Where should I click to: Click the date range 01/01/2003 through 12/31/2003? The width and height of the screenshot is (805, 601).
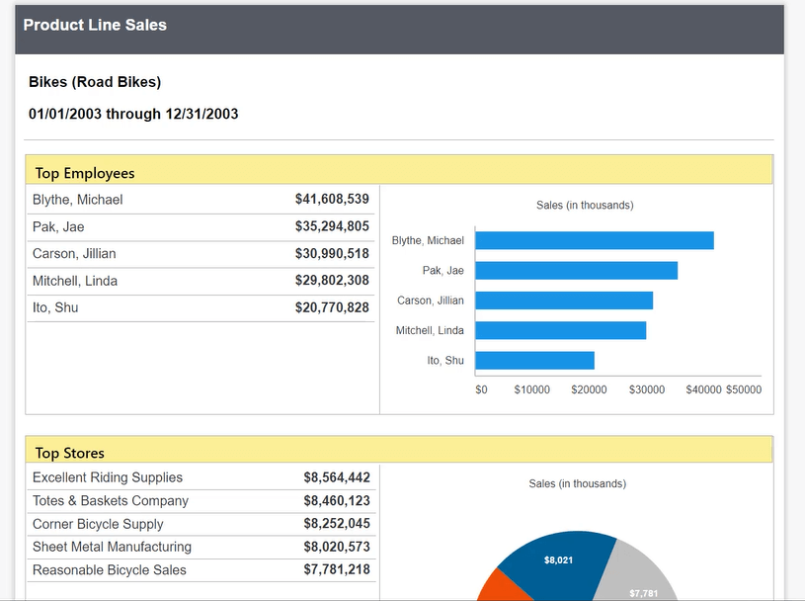(x=132, y=114)
